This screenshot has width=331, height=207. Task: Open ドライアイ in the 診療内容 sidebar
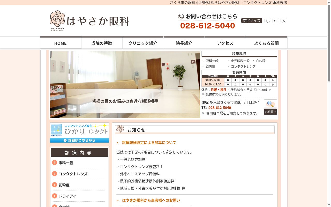tap(67, 196)
